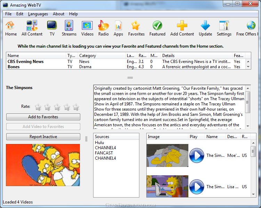Click the Update download arrow
261x208 pixels.
205,25
